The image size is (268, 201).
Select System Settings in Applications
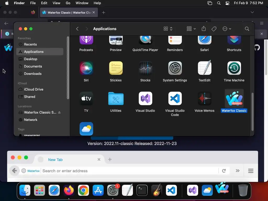point(175,68)
